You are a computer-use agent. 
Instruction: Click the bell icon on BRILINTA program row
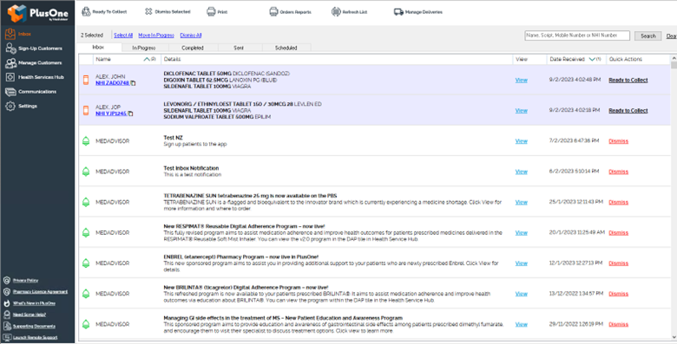click(x=86, y=294)
